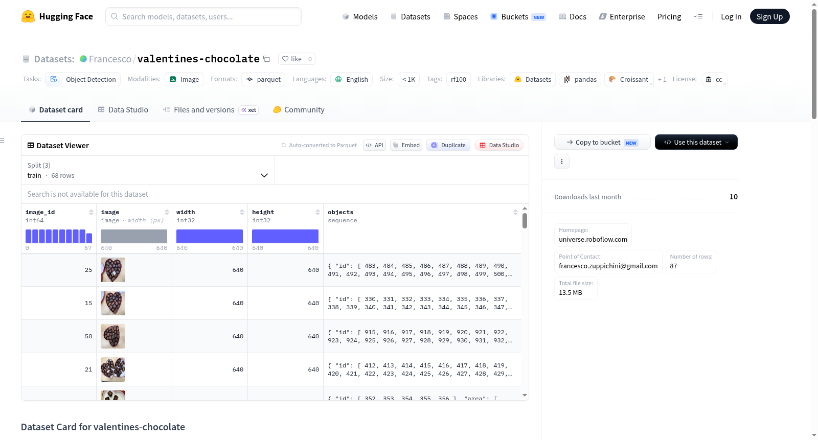Screen dimensions: 818x440
Task: Expand the navigation more-menu icon
Action: 698,16
